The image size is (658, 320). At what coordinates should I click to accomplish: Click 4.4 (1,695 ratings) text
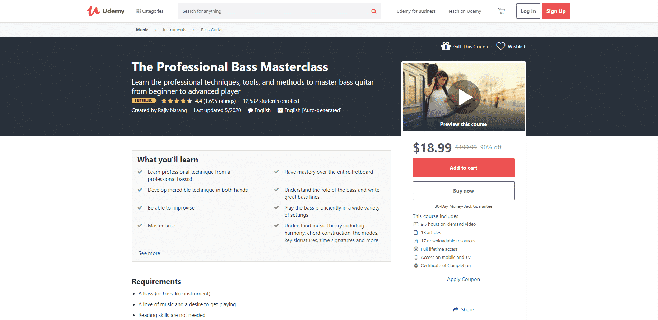215,101
